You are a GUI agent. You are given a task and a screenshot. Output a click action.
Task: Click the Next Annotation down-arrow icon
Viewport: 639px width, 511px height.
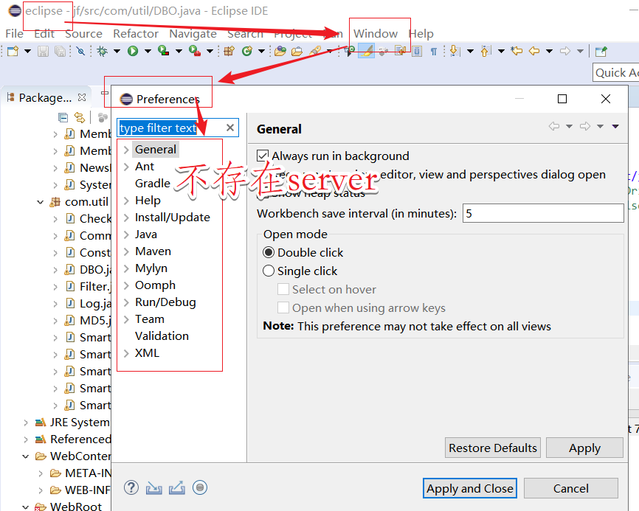click(454, 52)
